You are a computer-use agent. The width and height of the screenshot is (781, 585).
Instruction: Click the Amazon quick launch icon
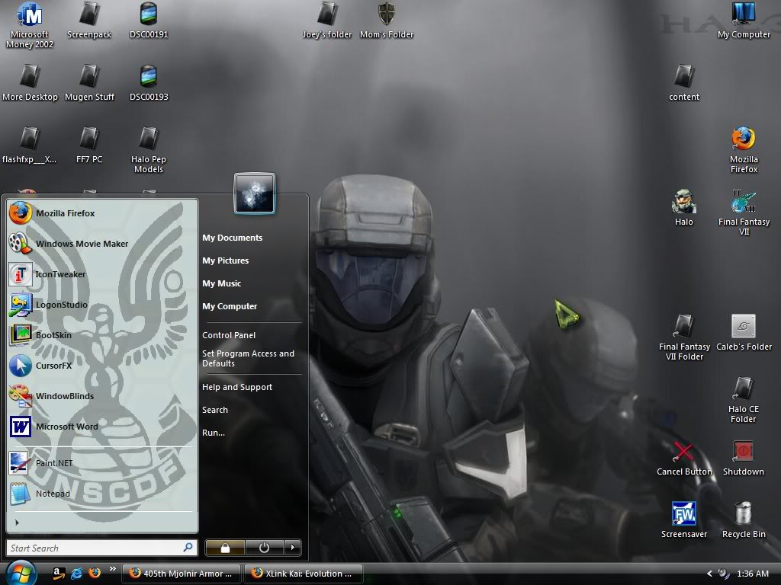pyautogui.click(x=59, y=574)
